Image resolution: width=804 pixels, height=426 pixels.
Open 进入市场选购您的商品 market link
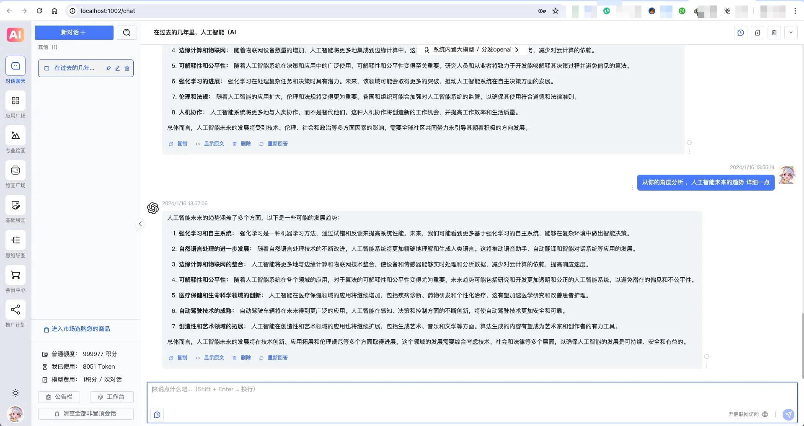pos(77,329)
